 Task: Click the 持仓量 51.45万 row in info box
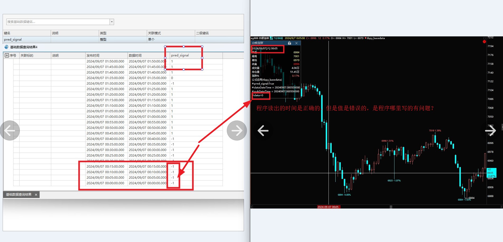(276, 72)
